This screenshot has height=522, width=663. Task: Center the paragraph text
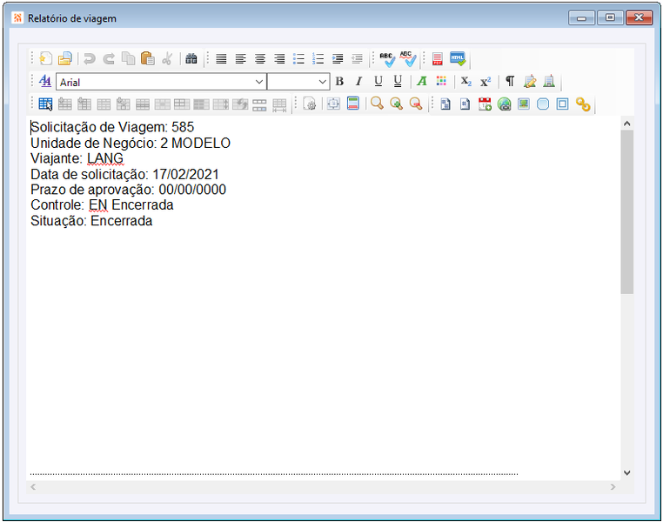260,58
